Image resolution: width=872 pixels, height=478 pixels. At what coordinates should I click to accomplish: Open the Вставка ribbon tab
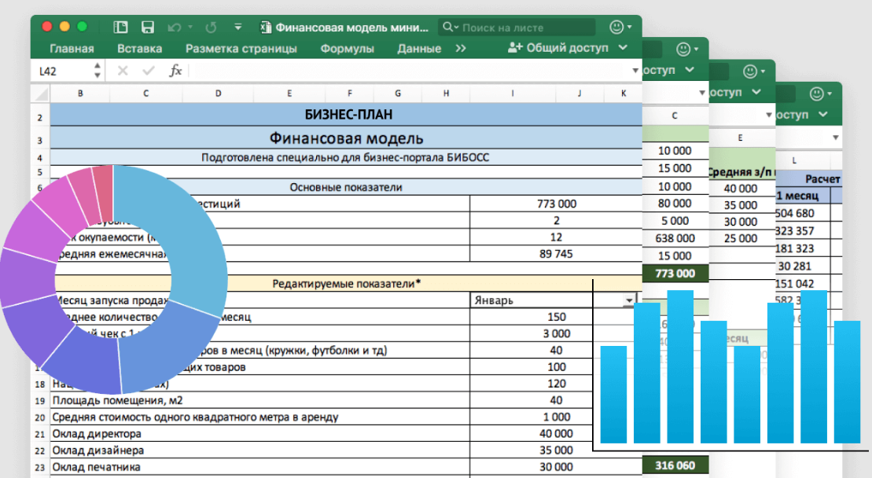tap(140, 49)
